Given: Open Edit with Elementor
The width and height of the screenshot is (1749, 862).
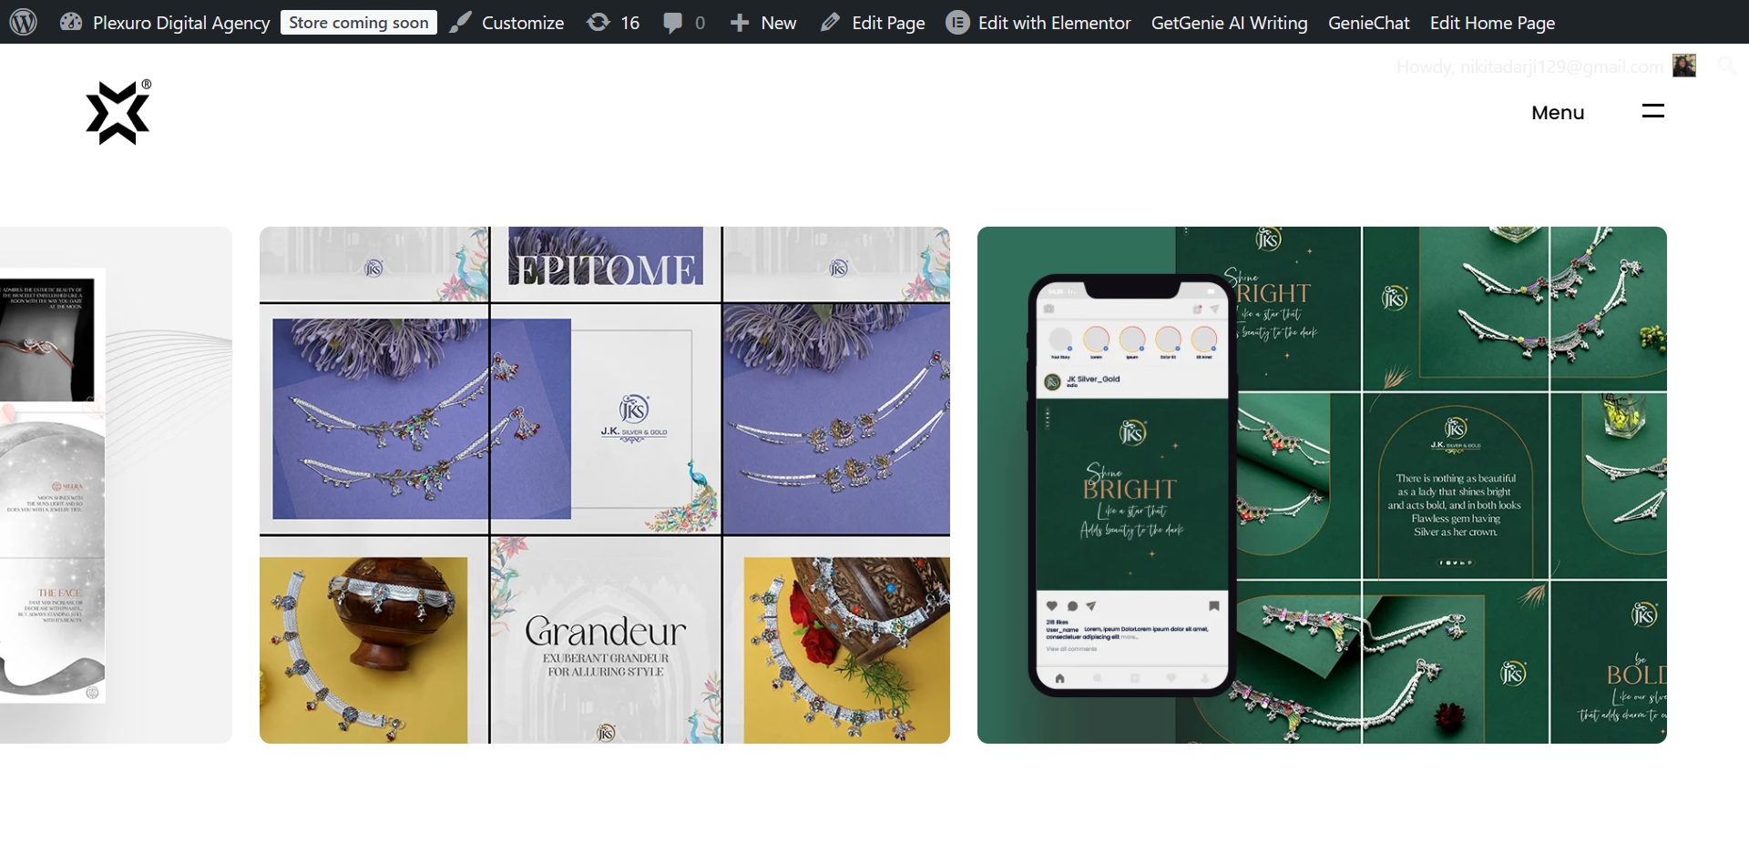Looking at the screenshot, I should (1054, 23).
